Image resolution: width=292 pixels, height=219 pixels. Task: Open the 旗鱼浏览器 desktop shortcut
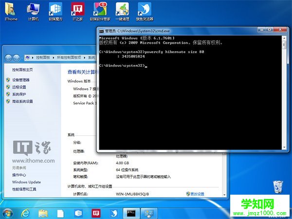coord(145,12)
